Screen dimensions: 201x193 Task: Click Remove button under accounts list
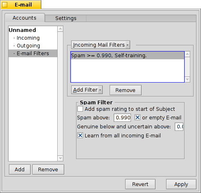point(48,170)
